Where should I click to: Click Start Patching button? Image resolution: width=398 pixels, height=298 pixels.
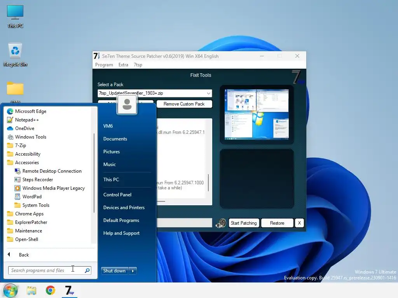point(244,223)
